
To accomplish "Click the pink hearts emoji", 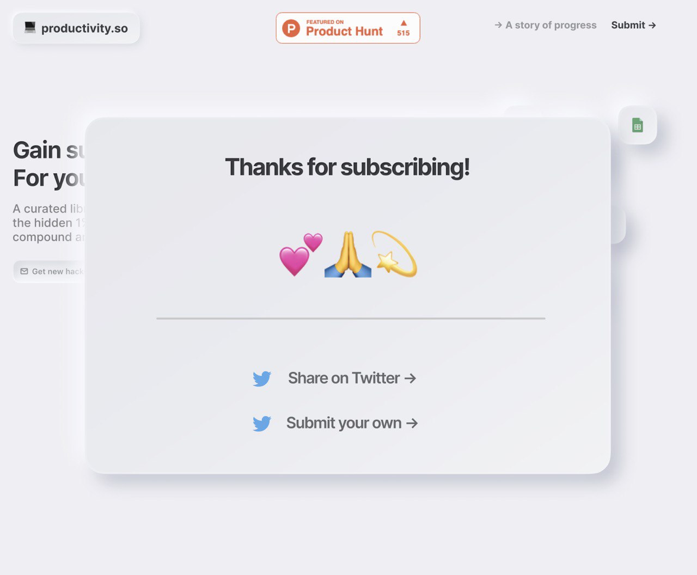I will pyautogui.click(x=301, y=254).
